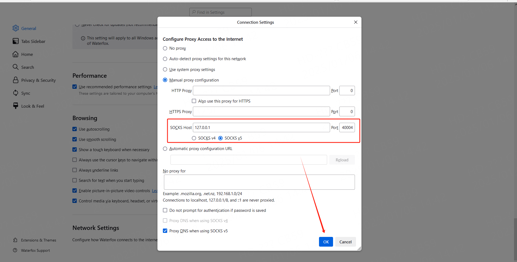Click the Find in Settings search box
This screenshot has width=517, height=262.
click(x=220, y=12)
